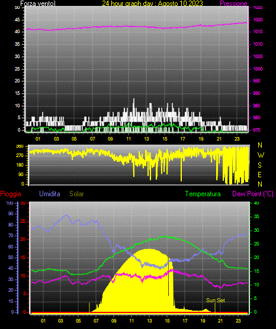Select the graph date title Agosto 10 2023
Screen dimensions: 276x329
pyautogui.click(x=181, y=4)
